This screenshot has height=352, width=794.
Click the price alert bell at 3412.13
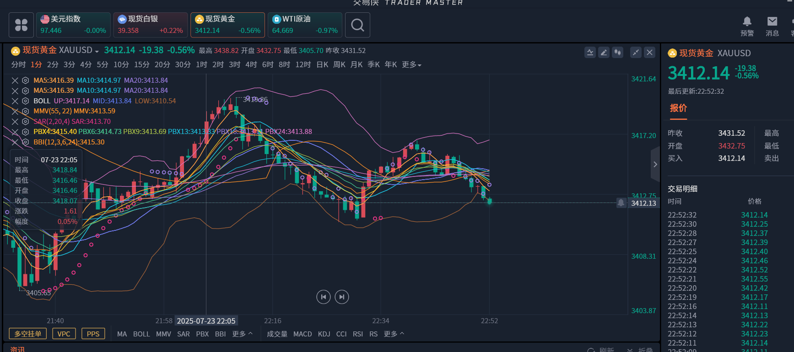pos(621,203)
